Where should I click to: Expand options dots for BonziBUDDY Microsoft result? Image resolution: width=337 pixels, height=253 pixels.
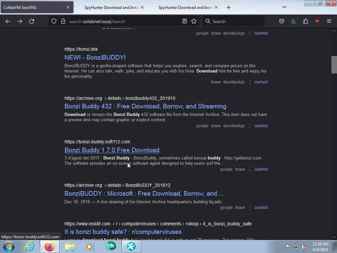250,208
